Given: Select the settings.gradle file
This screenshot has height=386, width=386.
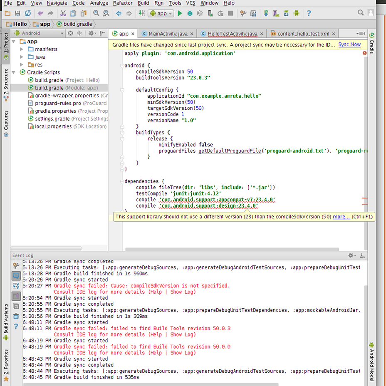Looking at the screenshot, I should [68, 119].
